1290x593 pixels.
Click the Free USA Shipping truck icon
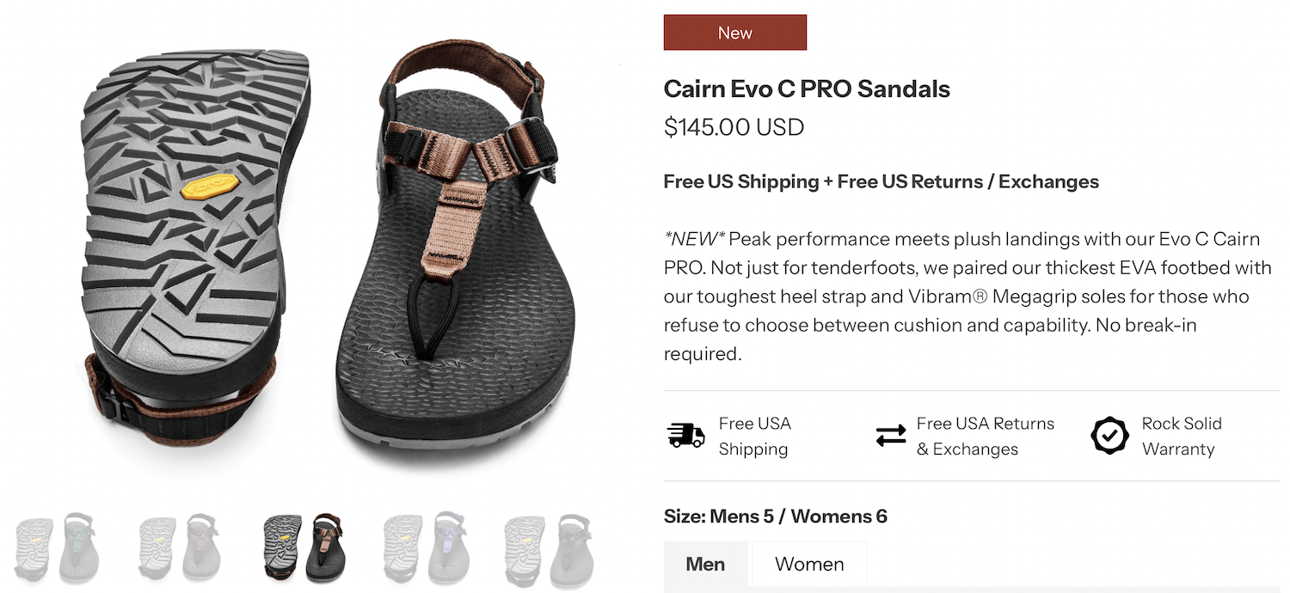[685, 435]
